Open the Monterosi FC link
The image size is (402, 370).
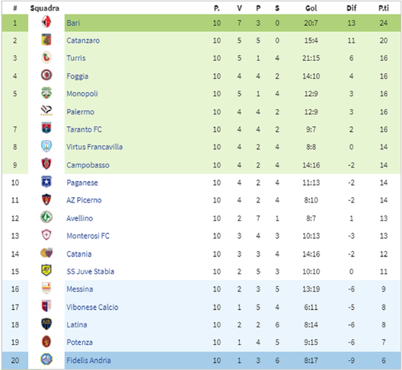[88, 236]
